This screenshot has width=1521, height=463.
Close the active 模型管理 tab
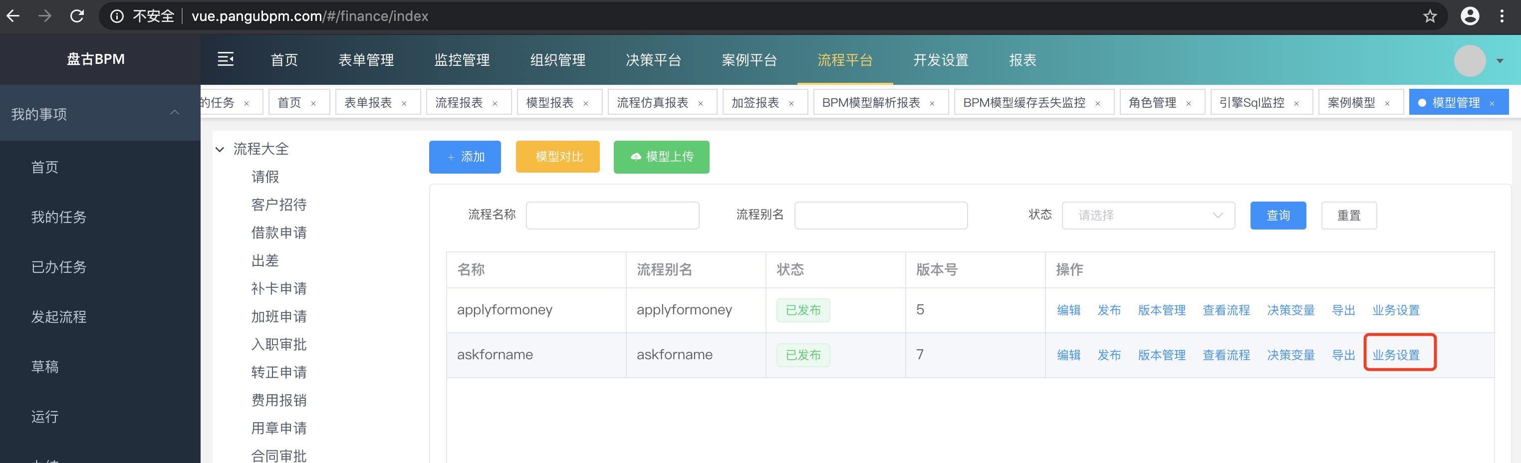point(1492,104)
